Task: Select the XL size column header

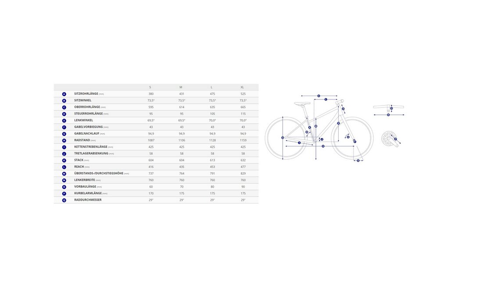Action: click(x=242, y=87)
